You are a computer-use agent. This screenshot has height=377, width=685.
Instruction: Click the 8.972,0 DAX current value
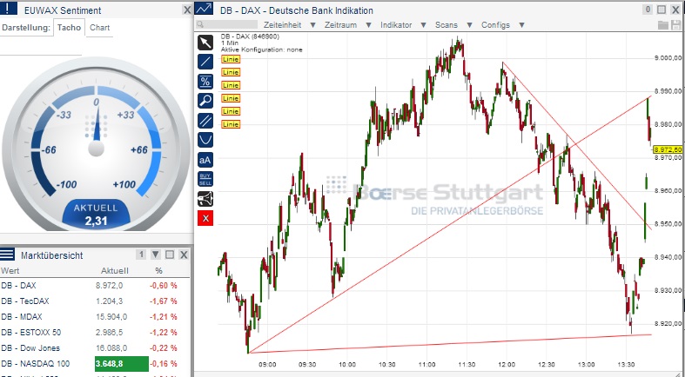[x=109, y=286]
